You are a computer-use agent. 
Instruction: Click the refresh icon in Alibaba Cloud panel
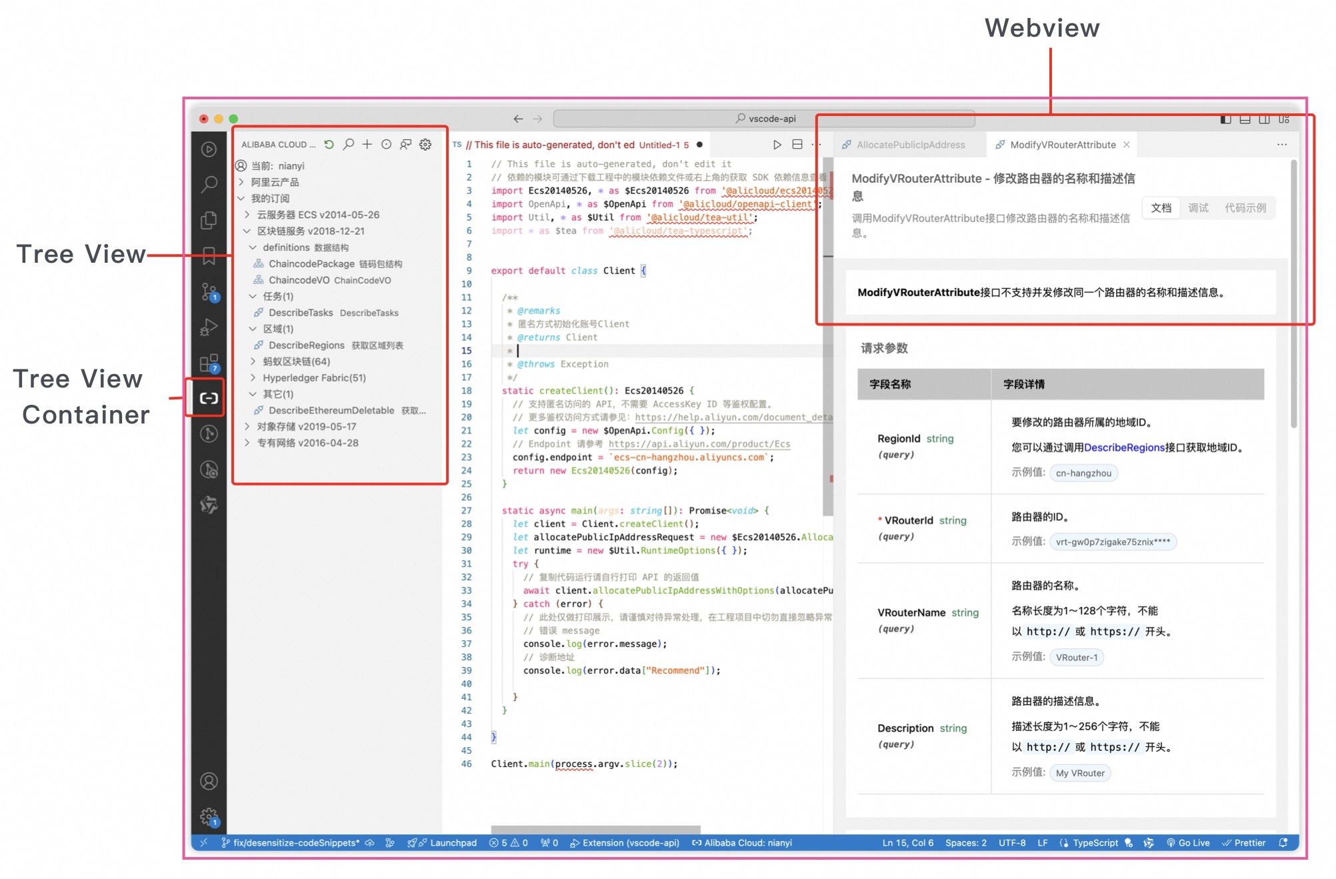click(329, 144)
